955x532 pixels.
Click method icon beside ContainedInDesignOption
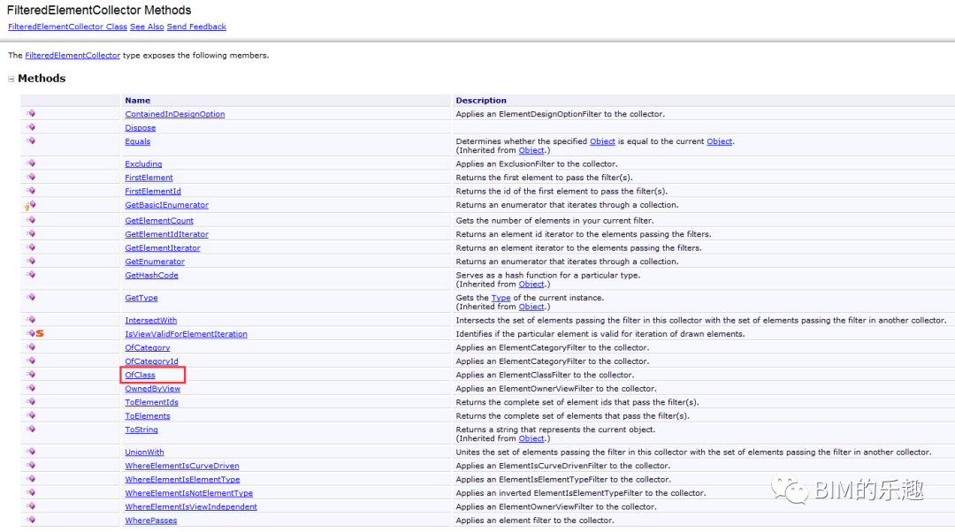tap(31, 113)
